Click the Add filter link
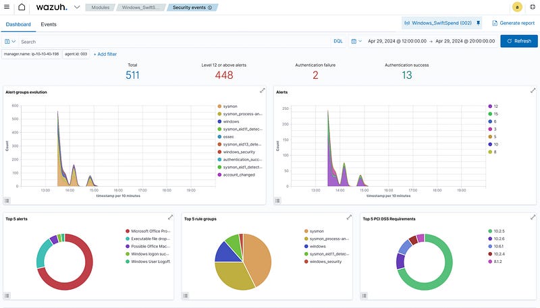This screenshot has width=540, height=308. click(105, 54)
